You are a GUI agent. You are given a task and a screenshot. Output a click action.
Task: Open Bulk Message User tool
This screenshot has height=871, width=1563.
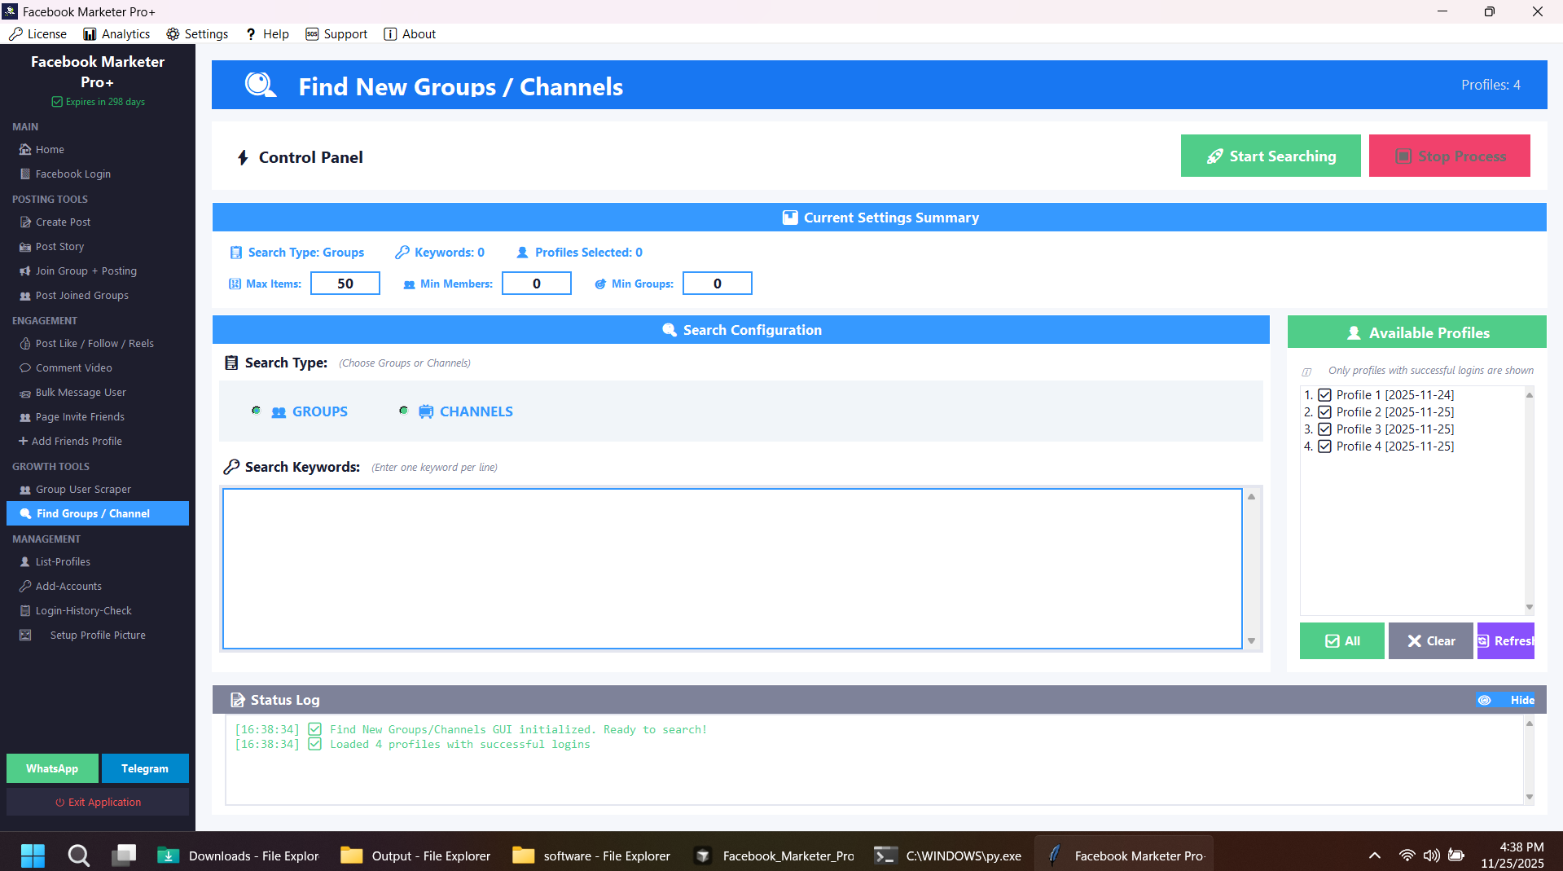pos(81,393)
